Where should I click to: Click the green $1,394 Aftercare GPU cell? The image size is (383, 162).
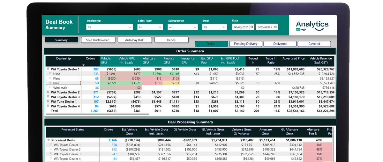click(152, 74)
